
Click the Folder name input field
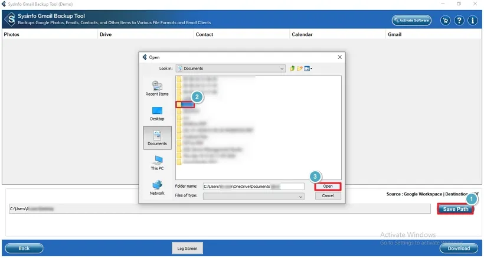(x=253, y=187)
